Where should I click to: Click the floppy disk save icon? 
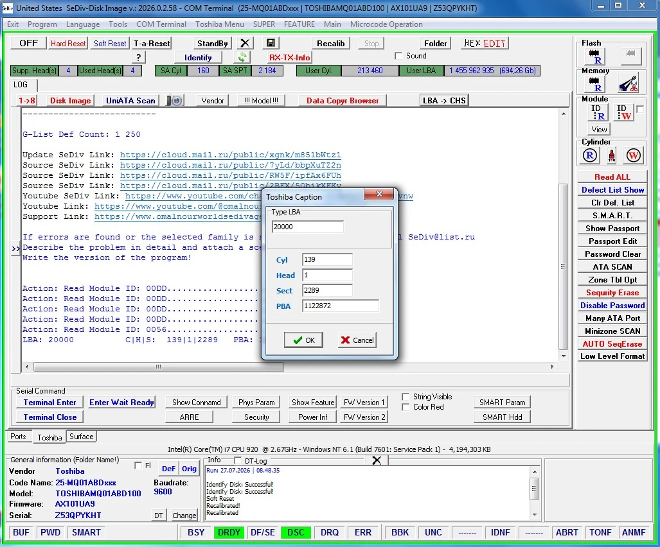point(271,43)
